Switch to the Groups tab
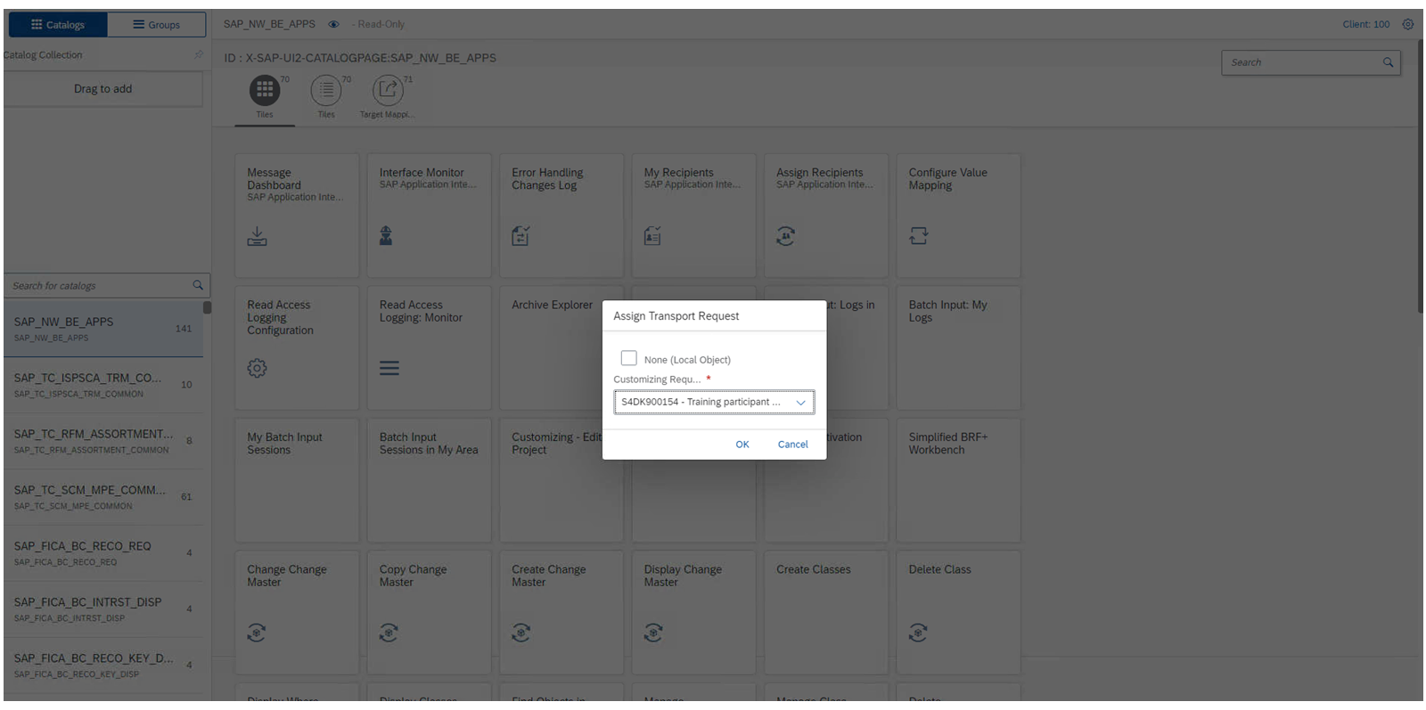 coord(157,25)
